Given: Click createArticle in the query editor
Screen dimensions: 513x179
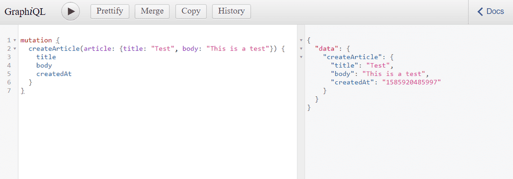Looking at the screenshot, I should [54, 49].
